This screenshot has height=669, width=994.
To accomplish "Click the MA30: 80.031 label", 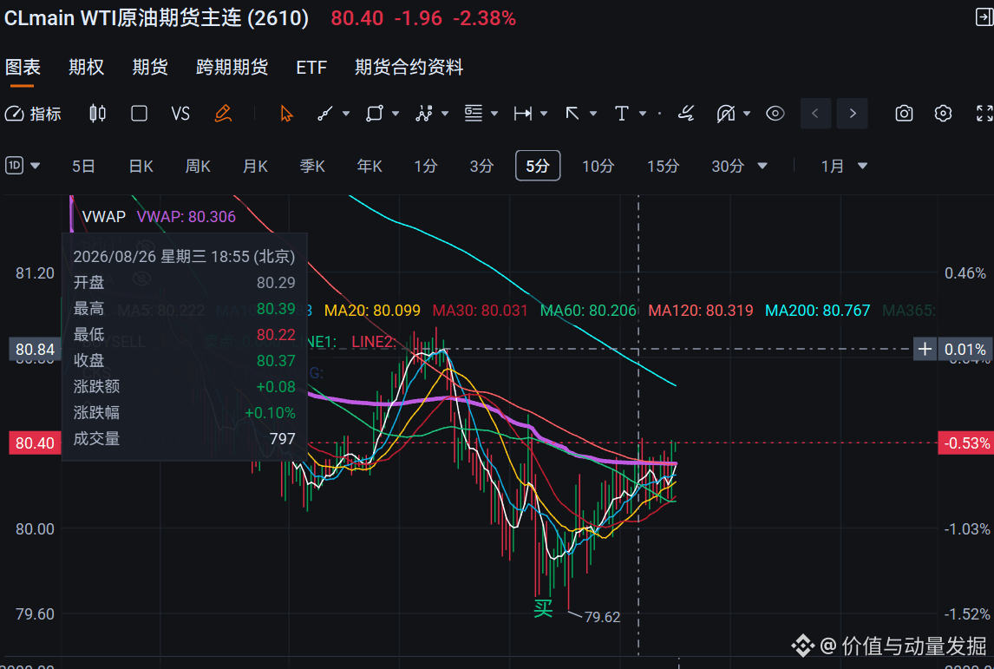I will 480,311.
